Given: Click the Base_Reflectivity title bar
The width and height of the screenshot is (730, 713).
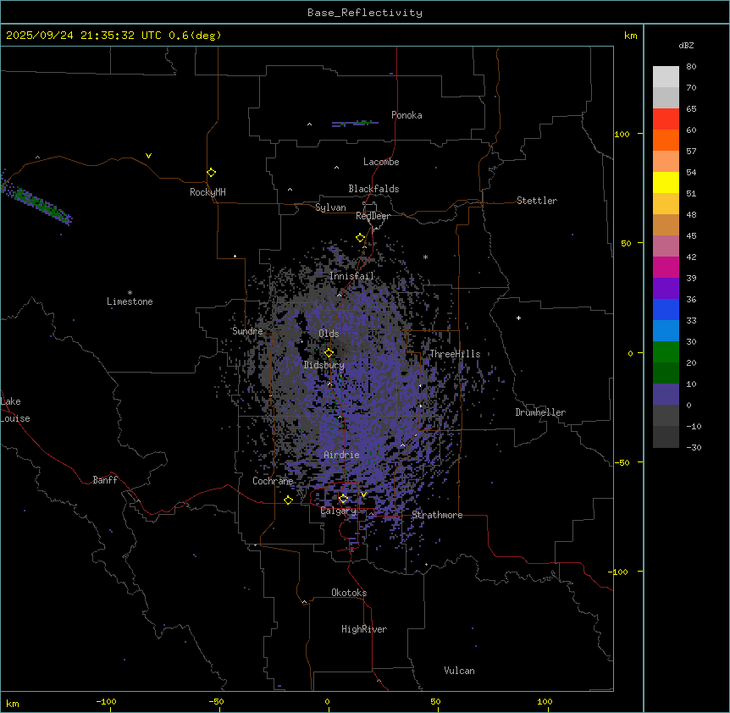Looking at the screenshot, I should 364,13.
